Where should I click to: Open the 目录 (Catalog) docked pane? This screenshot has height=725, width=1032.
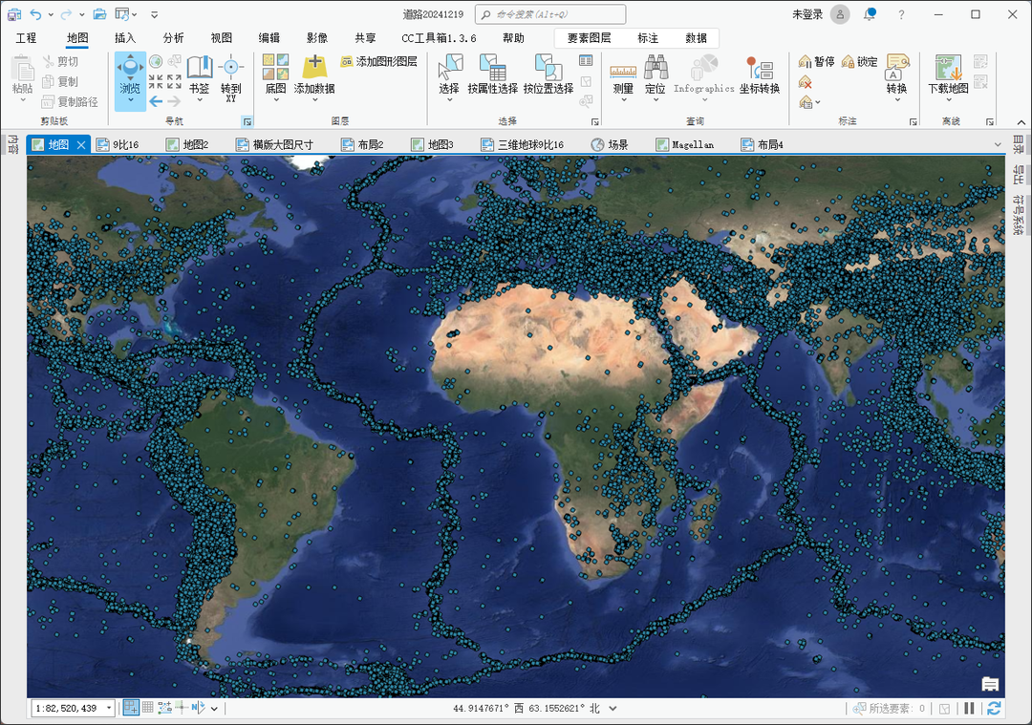pyautogui.click(x=1019, y=145)
